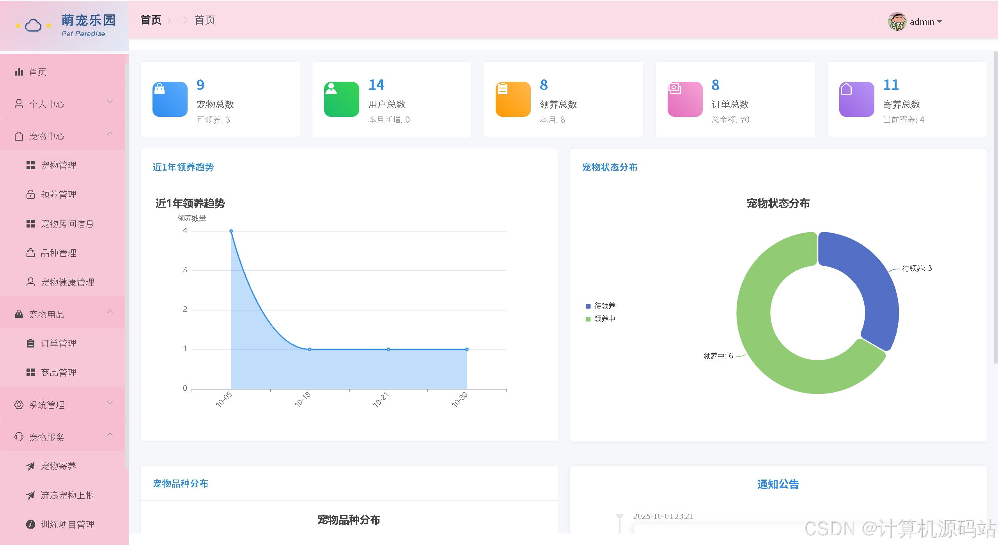This screenshot has width=998, height=545.
Task: Click the gear icon beside 系统管理
Action: coord(19,405)
